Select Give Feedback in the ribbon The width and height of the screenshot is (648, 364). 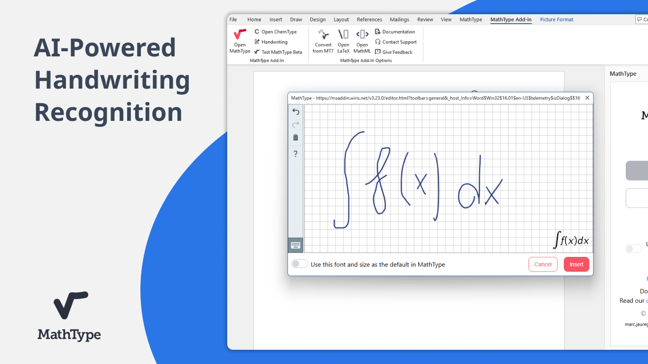(393, 52)
